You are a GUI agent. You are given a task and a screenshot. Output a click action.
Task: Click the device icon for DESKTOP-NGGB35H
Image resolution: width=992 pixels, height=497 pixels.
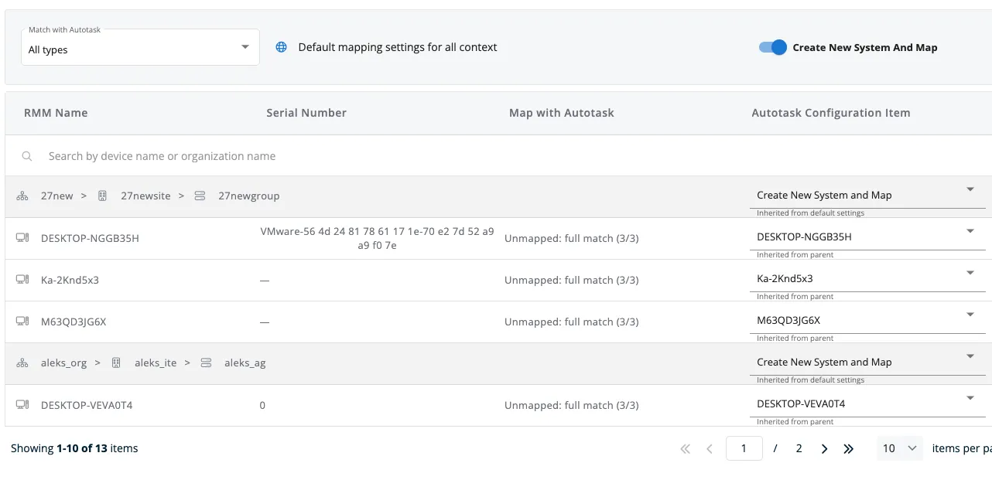click(22, 238)
